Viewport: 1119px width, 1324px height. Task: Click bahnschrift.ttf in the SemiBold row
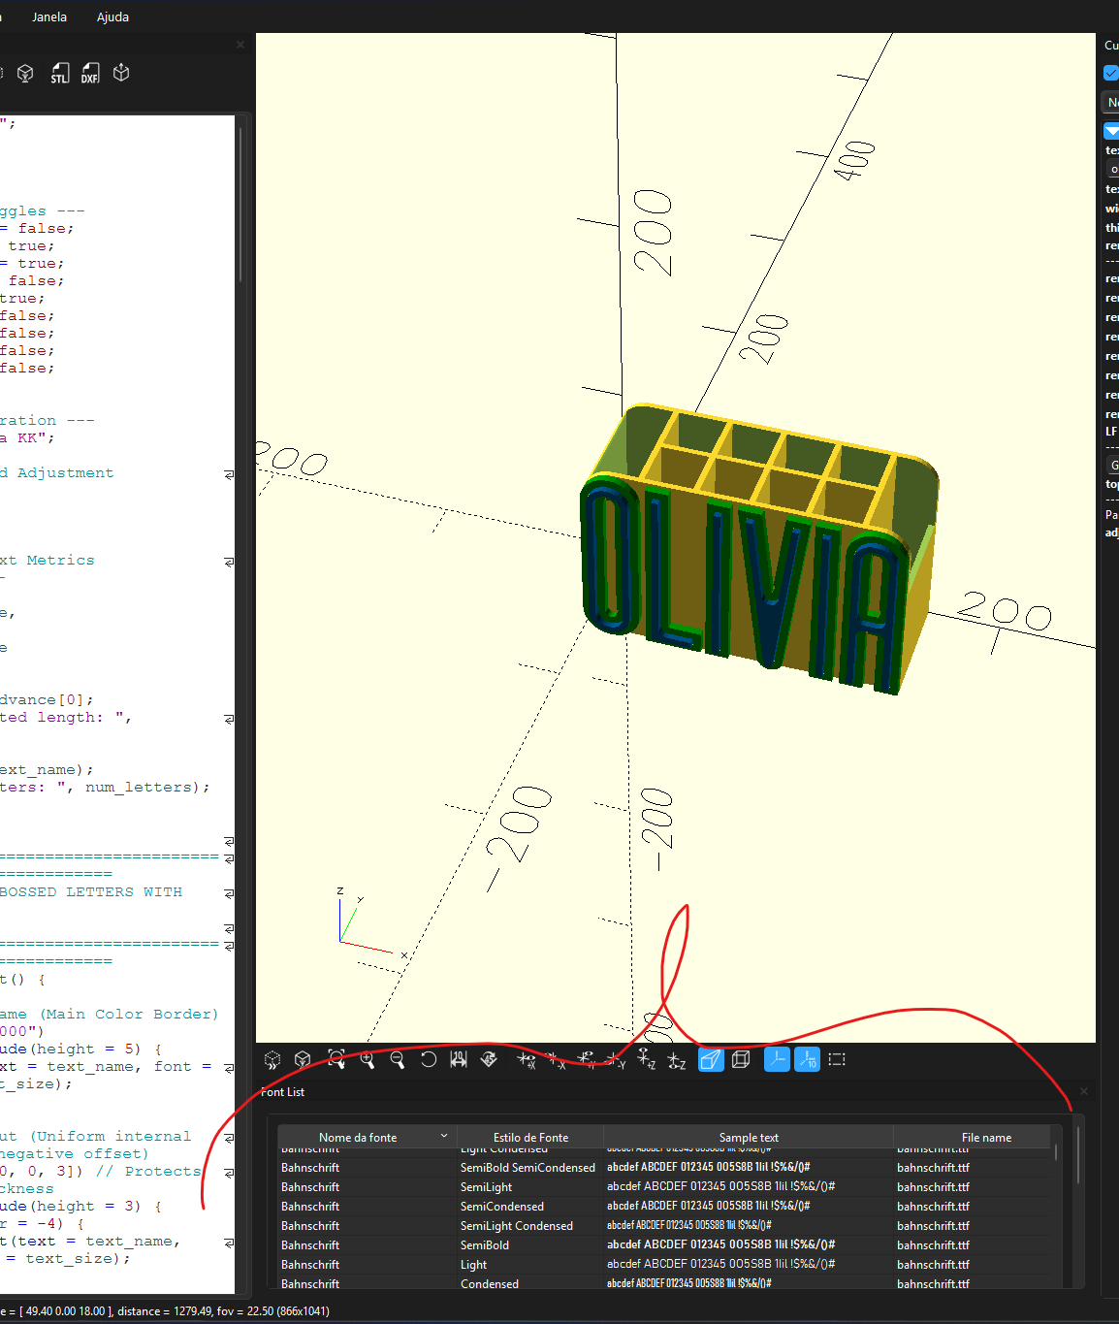coord(933,1245)
